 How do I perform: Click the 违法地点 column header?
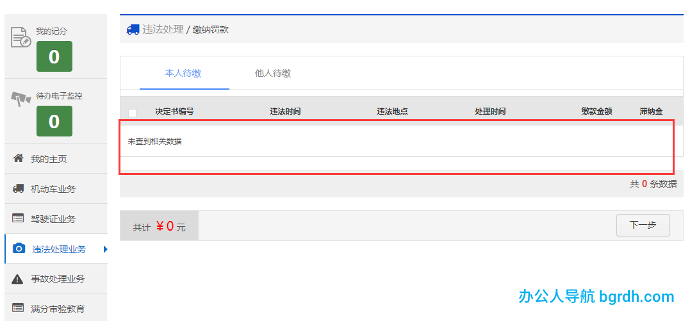click(x=392, y=111)
